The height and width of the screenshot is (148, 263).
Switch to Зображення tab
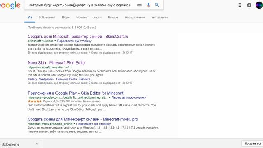tap(47, 17)
